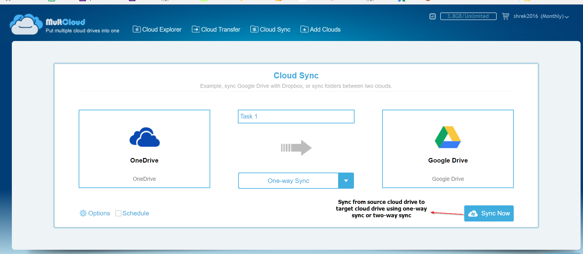This screenshot has width=583, height=254.
Task: Select the Google Drive target box
Action: 448,149
